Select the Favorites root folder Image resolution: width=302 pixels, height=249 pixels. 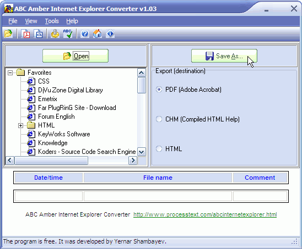(40, 73)
